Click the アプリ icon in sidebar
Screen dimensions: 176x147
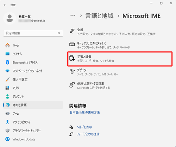tap(7, 88)
